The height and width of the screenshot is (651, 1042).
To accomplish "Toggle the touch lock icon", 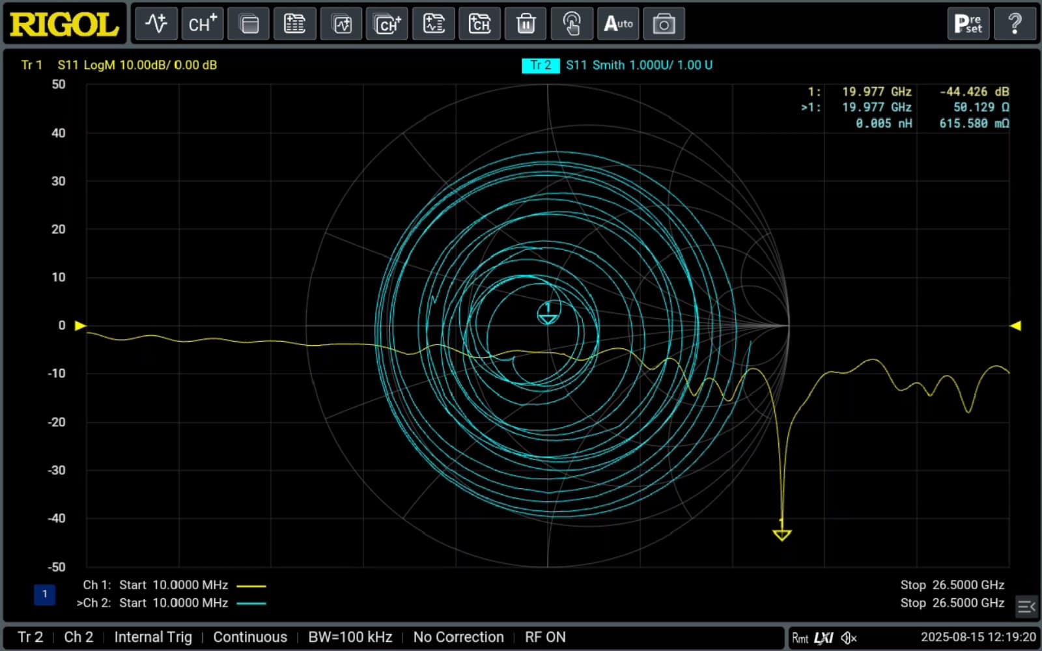I will pyautogui.click(x=572, y=23).
